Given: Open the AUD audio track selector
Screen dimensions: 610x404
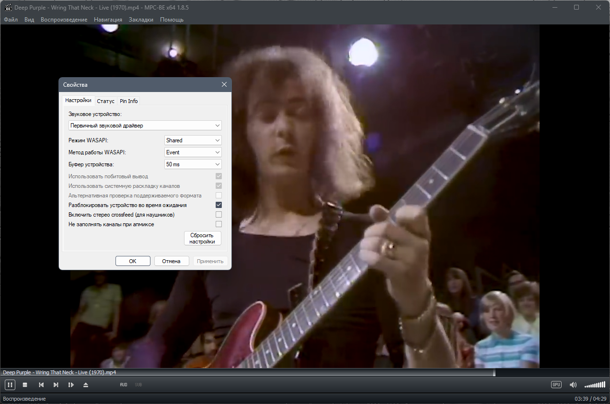Looking at the screenshot, I should click(124, 385).
